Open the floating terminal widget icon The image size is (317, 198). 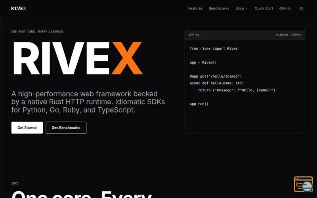tap(304, 184)
